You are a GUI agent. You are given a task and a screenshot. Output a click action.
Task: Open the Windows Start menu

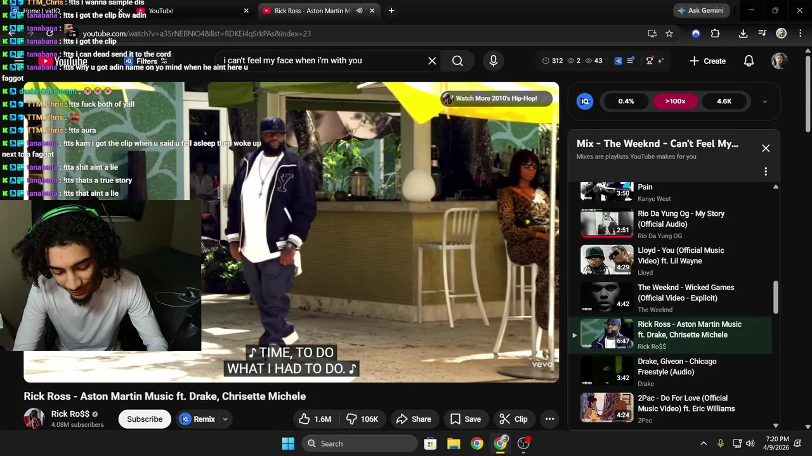tap(288, 443)
